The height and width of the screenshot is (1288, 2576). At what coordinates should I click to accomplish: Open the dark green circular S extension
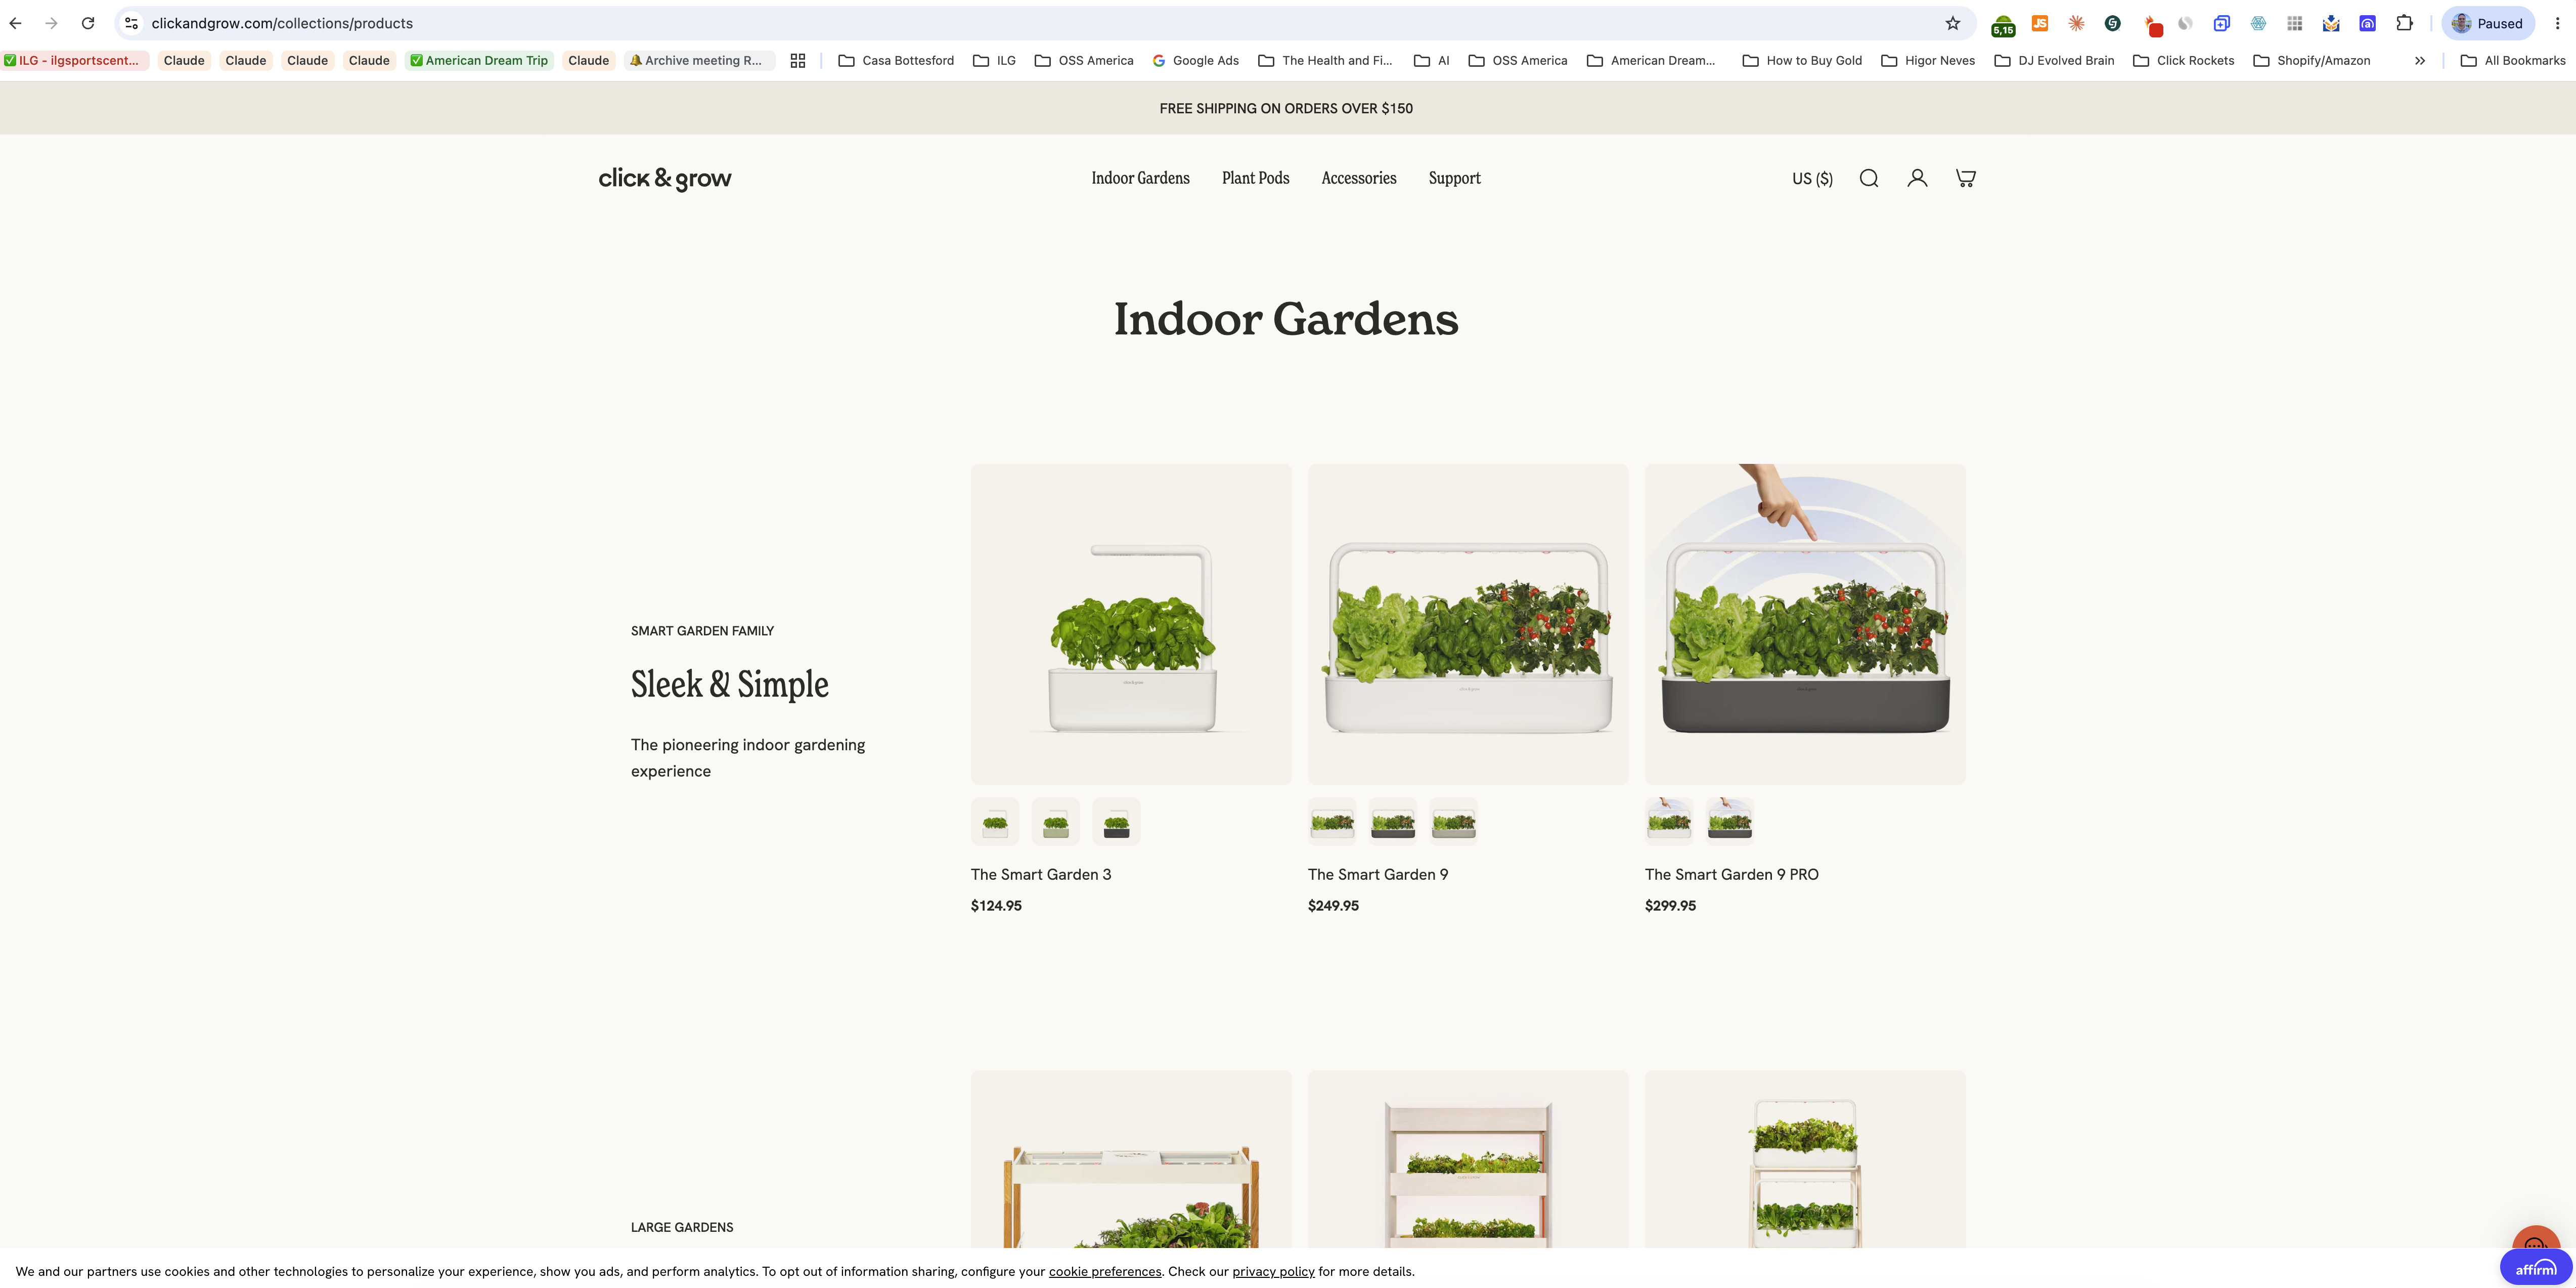(2112, 23)
